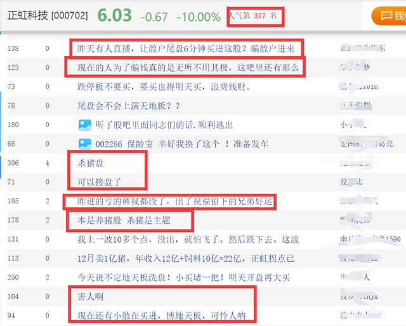Open post 跌停板不要买，要买也得明天买
This screenshot has height=326, width=406.
coord(164,86)
